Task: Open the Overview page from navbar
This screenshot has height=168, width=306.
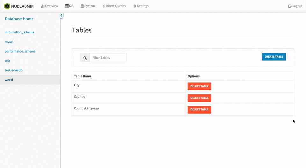Action: (50, 6)
